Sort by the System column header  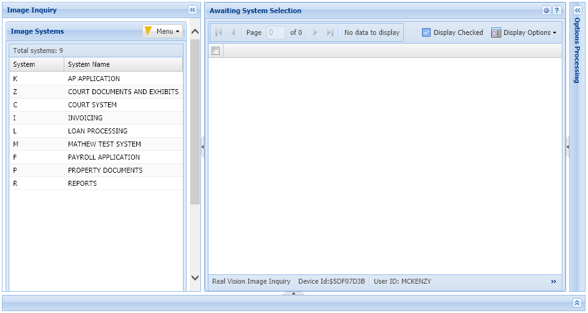pos(37,64)
